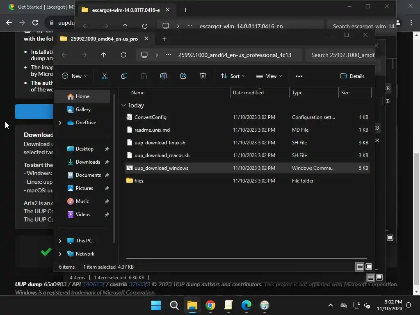Click Chrome reload page button
The width and height of the screenshot is (420, 315).
pyautogui.click(x=35, y=23)
